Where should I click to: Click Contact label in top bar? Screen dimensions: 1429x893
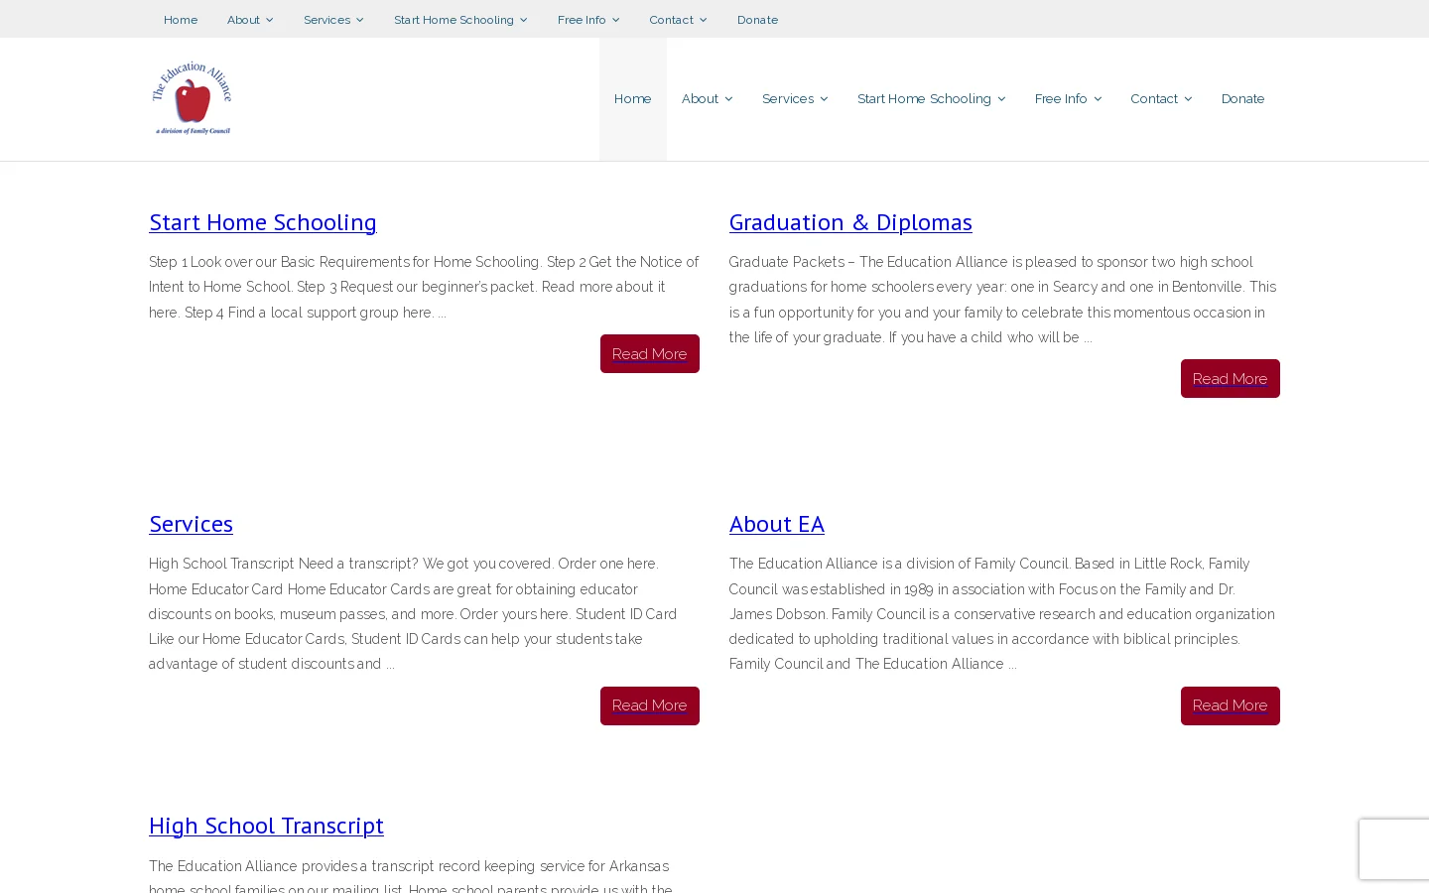coord(671,20)
